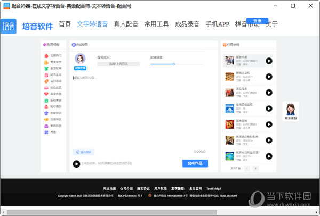The image size is (320, 216).
Task: Select the 超市家电 template category
Action: [53, 74]
